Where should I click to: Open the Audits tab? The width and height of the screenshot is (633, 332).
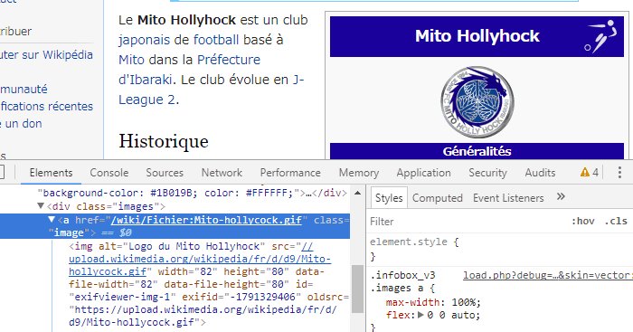(540, 173)
